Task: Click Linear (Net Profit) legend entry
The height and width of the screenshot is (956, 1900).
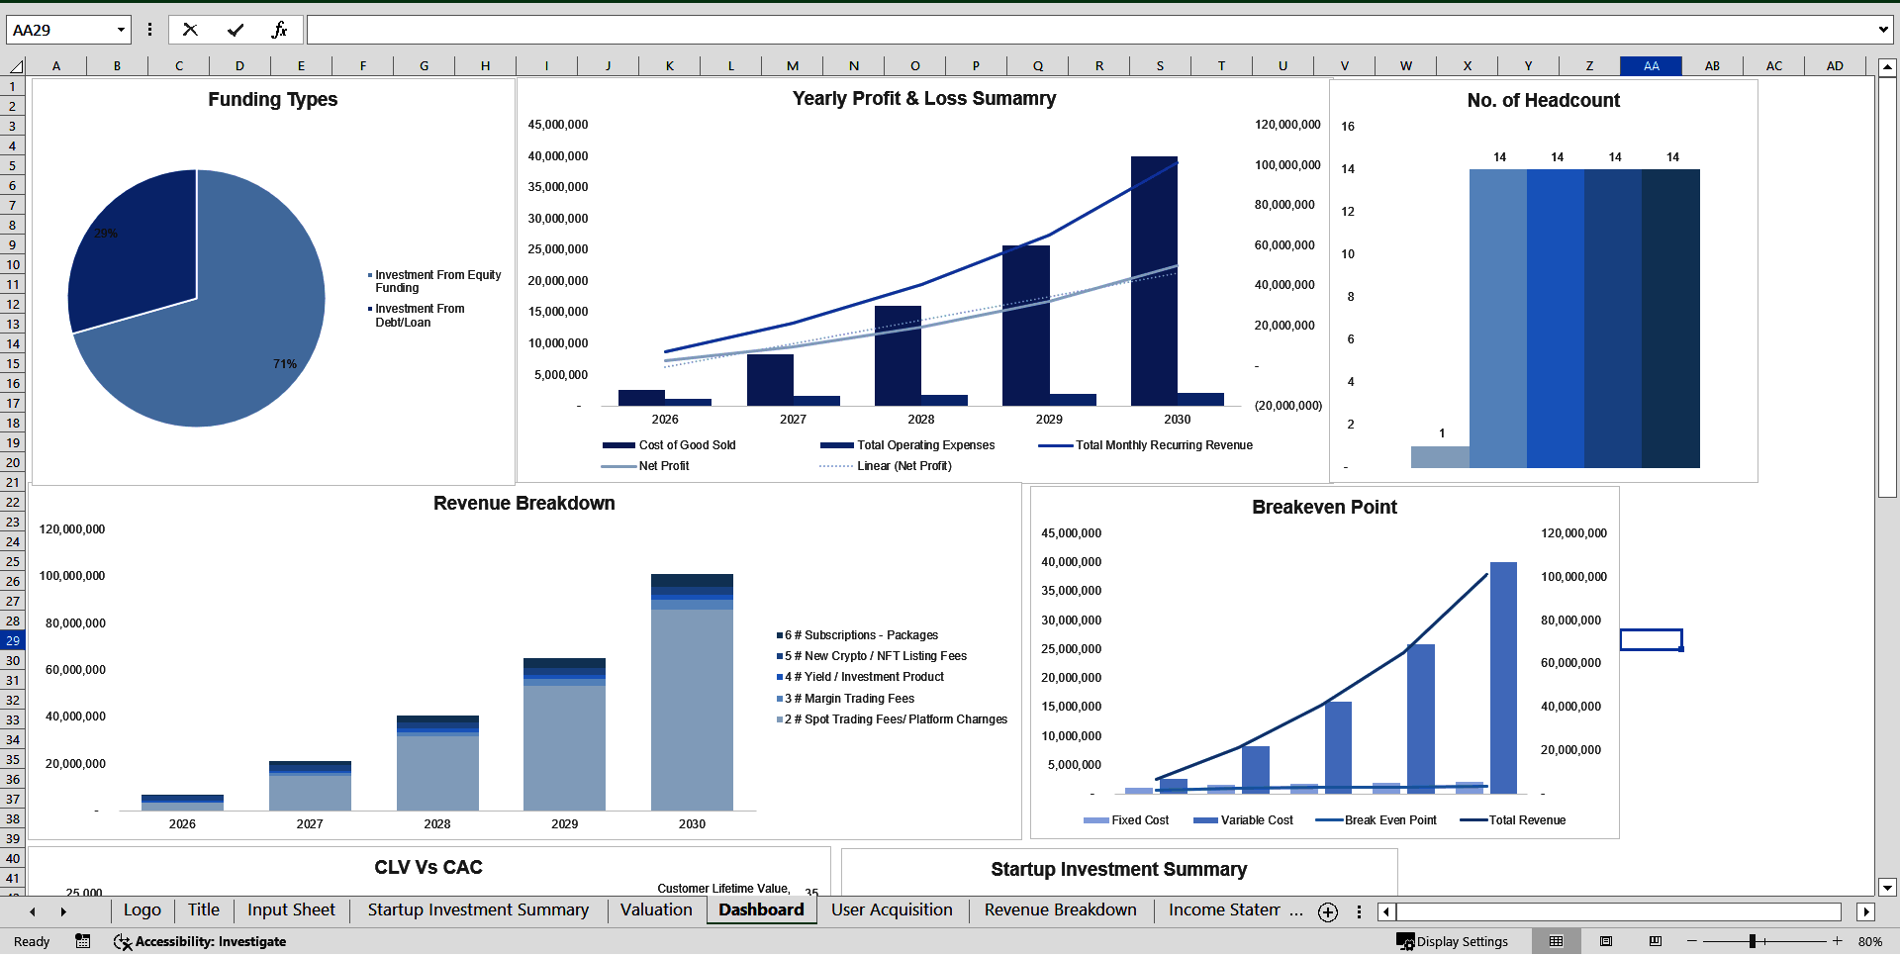Action: (886, 466)
